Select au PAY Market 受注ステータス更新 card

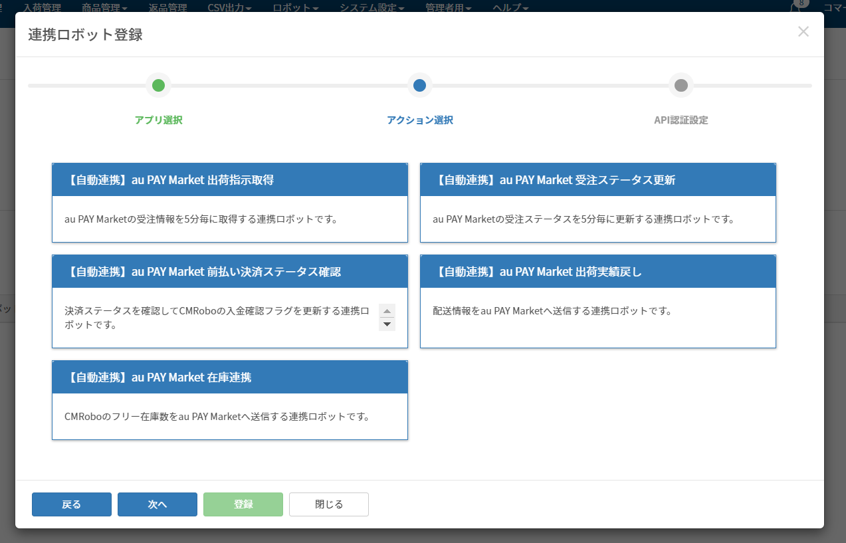coord(598,203)
